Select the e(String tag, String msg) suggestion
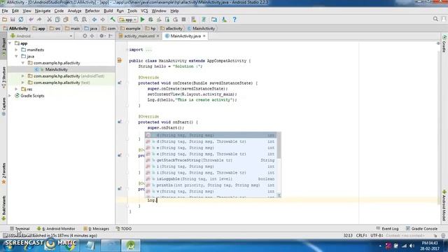Screen dimensions: 448x252 211,148
